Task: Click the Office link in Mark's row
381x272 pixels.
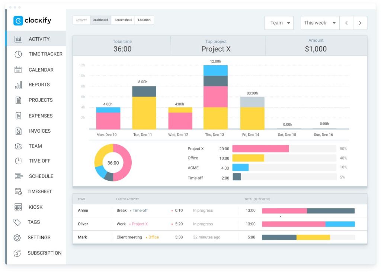Action: coord(153,237)
